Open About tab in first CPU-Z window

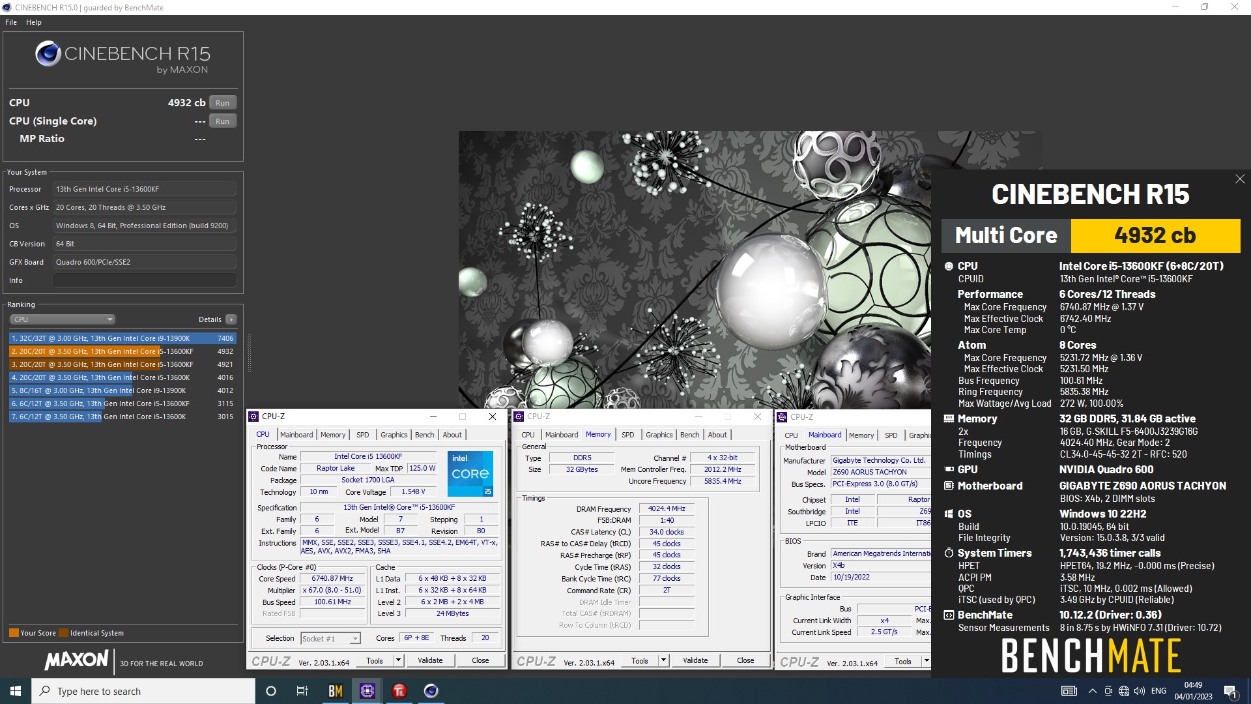point(452,435)
